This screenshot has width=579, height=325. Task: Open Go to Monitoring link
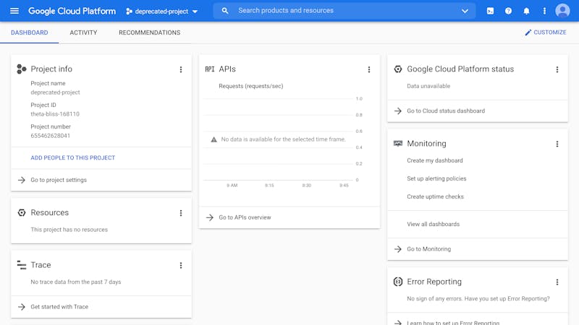[428, 249]
